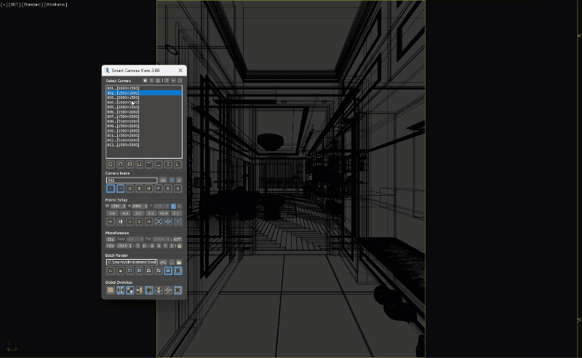Click the Wireframe viewport label menu
The height and width of the screenshot is (358, 582).
click(x=56, y=4)
